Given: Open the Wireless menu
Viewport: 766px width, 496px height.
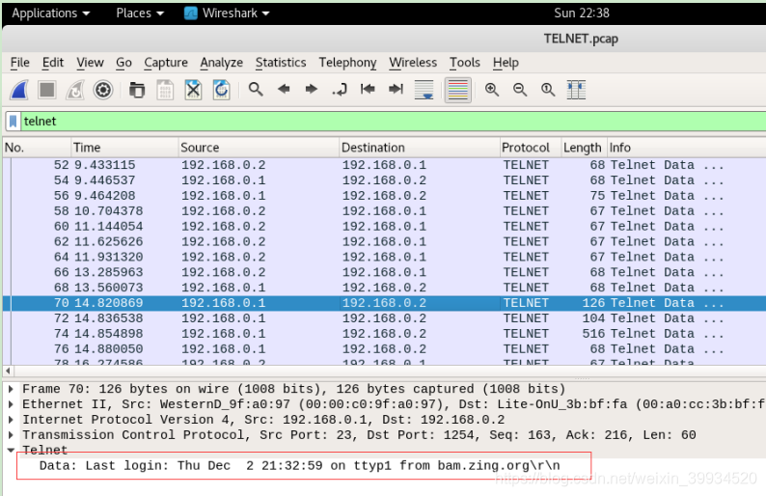Looking at the screenshot, I should point(413,63).
